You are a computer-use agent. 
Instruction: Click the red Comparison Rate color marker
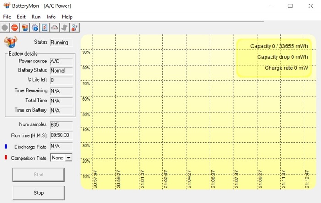(5, 158)
